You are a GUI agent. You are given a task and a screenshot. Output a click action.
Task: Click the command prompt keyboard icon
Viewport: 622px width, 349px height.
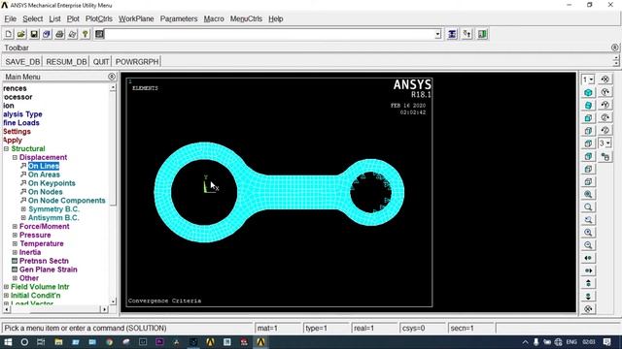tap(99, 34)
